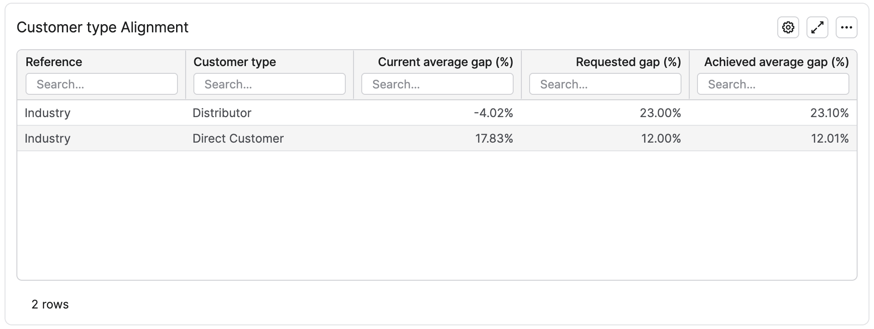The image size is (874, 329).
Task: Open the ellipsis more-options menu
Action: coord(847,27)
